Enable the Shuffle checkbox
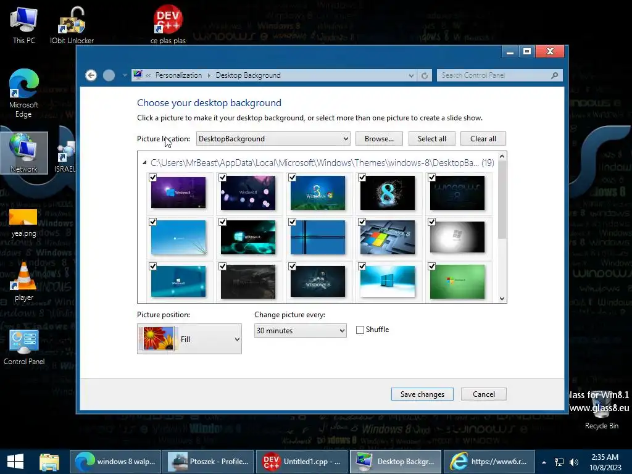632x474 pixels. point(360,330)
